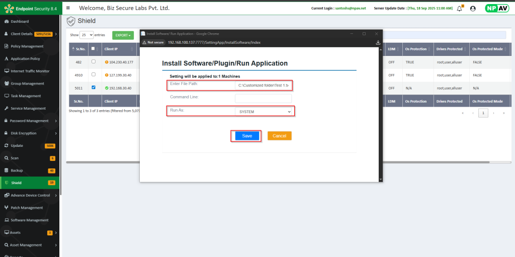515x257 pixels.
Task: Click the Dashboard icon in sidebar
Action: [6, 22]
